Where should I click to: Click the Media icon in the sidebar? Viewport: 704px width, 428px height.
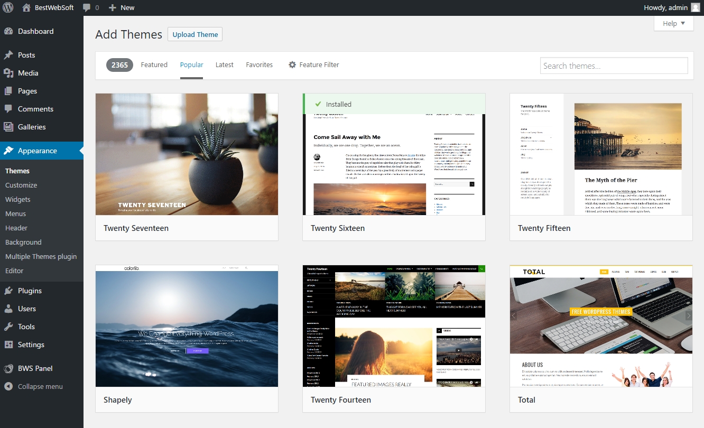pos(8,73)
